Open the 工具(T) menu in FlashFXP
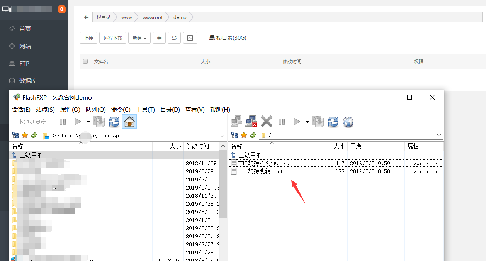The width and height of the screenshot is (486, 261). pyautogui.click(x=145, y=110)
